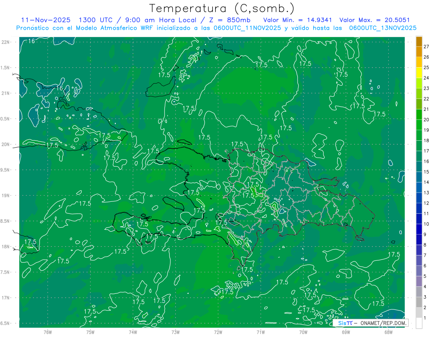Click the '75W' longitude axis label
Viewport: 436px width, 337px height.
tap(90, 332)
